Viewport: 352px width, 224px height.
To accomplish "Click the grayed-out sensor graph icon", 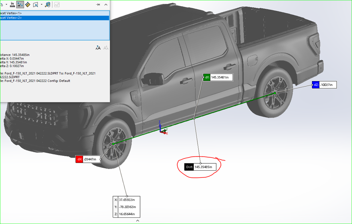I will click(57, 5).
